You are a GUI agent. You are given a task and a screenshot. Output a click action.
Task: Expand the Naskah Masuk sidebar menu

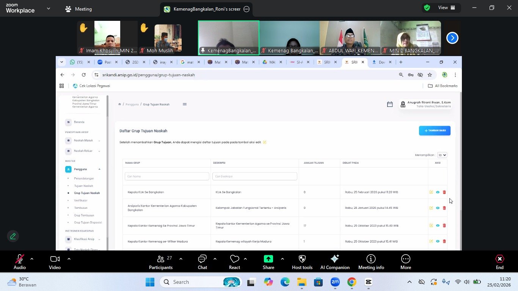pos(83,141)
